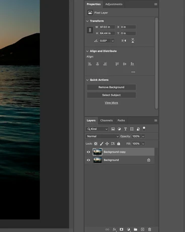Collapse the Quick Actions section

87,80
